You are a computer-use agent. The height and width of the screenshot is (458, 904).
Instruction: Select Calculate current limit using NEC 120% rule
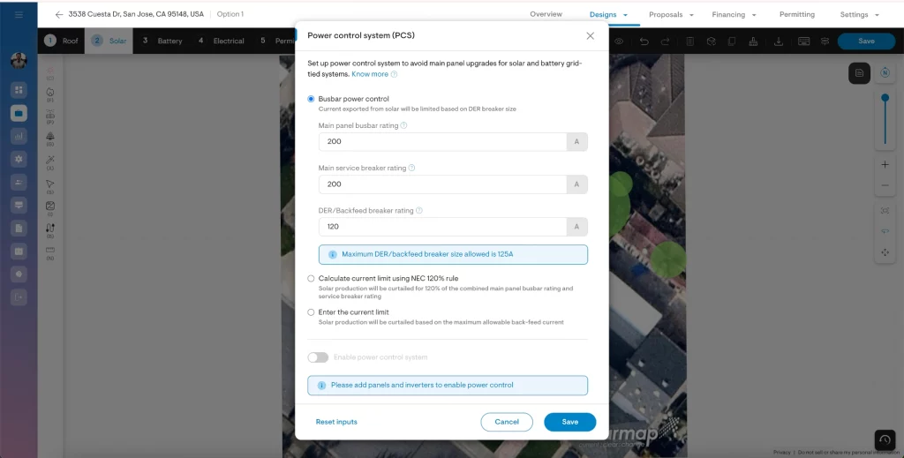311,278
